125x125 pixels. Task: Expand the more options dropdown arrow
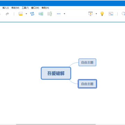pyautogui.click(x=65, y=14)
